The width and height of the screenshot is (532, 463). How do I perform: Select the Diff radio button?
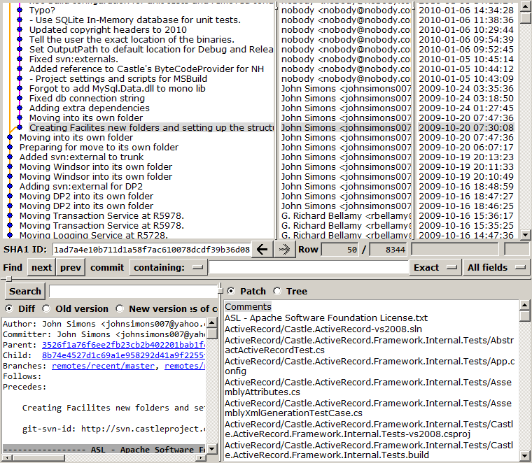click(x=9, y=308)
